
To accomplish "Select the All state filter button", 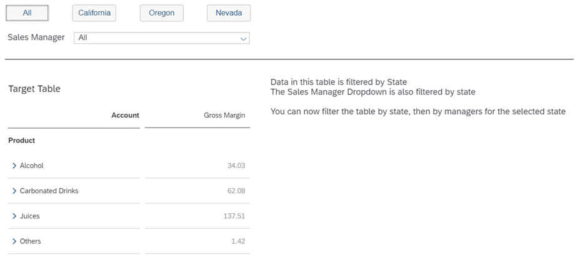I will (27, 13).
